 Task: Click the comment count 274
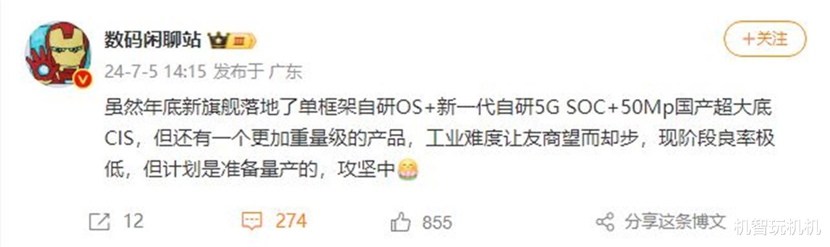click(291, 221)
